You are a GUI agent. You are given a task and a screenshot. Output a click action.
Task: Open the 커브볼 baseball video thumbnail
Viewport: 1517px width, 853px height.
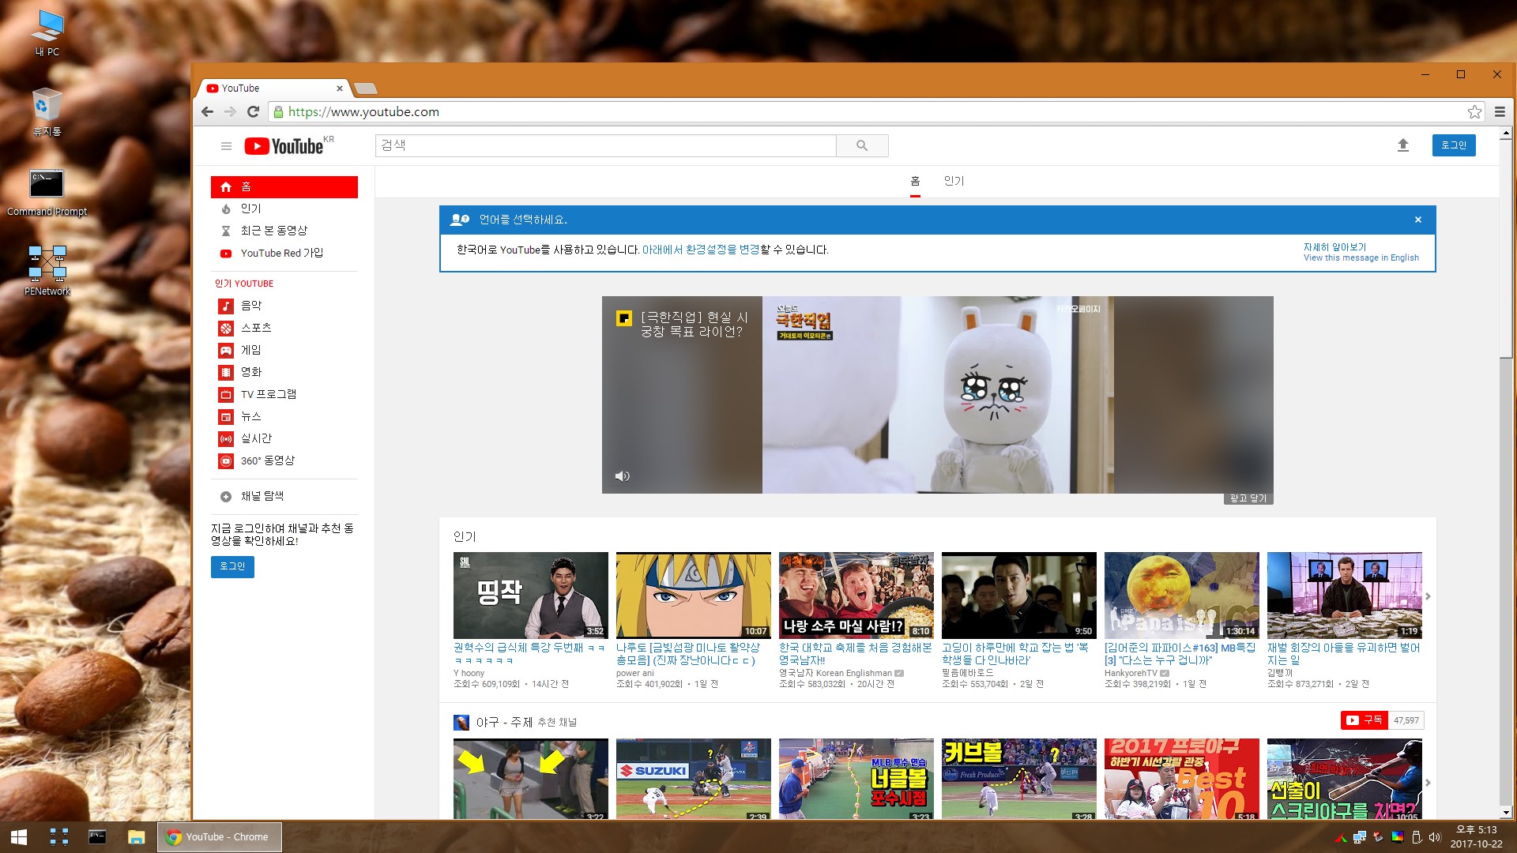pos(1019,780)
